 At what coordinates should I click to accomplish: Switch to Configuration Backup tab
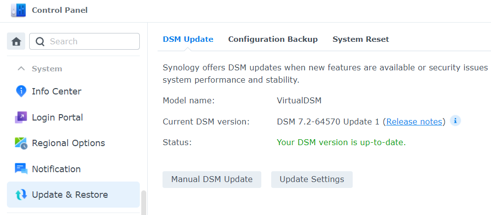coord(273,39)
